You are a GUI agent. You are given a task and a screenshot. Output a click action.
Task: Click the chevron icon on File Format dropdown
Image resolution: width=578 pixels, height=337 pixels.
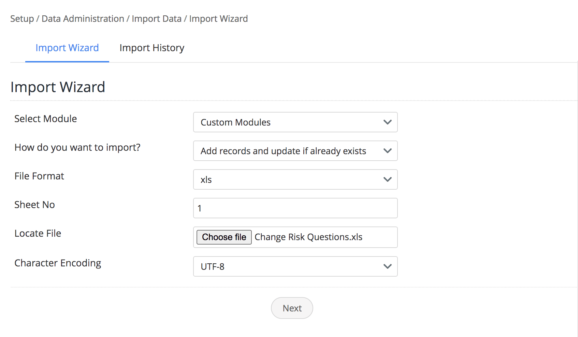point(387,179)
